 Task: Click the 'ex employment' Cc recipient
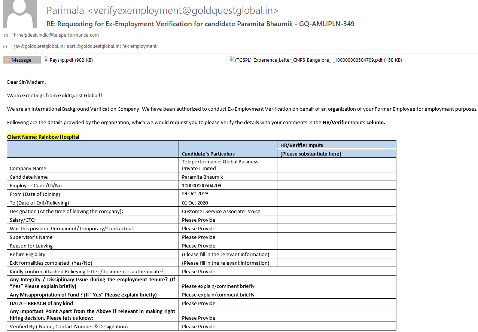pos(144,46)
